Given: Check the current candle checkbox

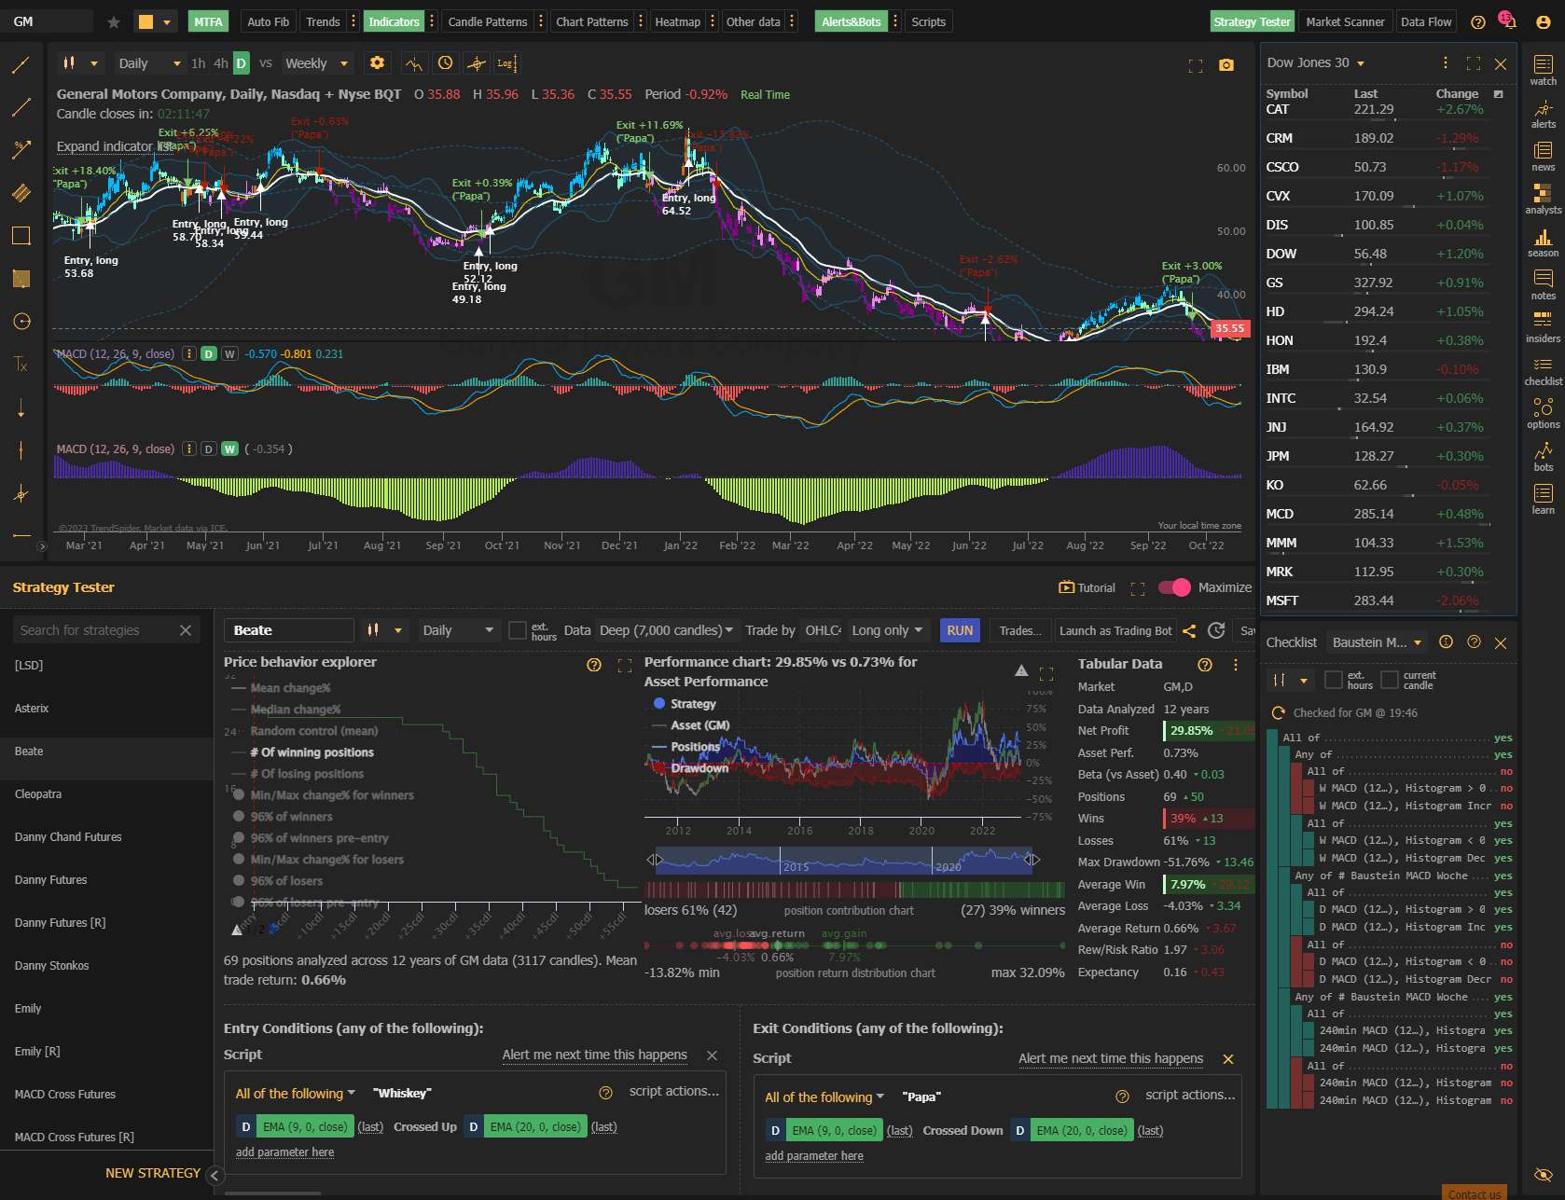Looking at the screenshot, I should point(1390,680).
